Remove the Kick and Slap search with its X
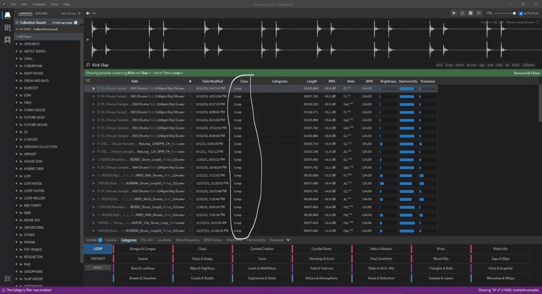Viewport: 542px width, 294px height. (x=150, y=73)
